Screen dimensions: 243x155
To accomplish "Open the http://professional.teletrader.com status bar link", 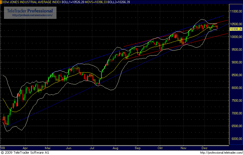I will pos(221,153).
